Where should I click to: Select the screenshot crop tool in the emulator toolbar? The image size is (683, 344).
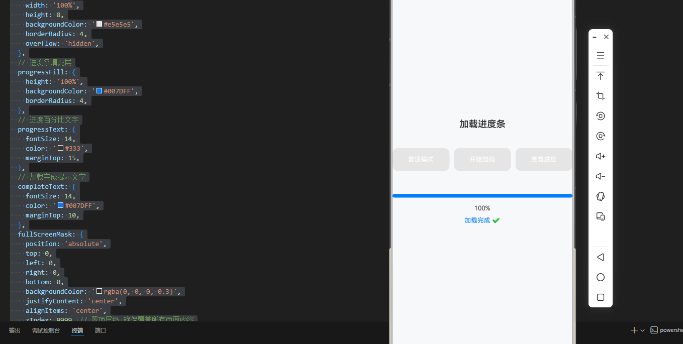[600, 95]
